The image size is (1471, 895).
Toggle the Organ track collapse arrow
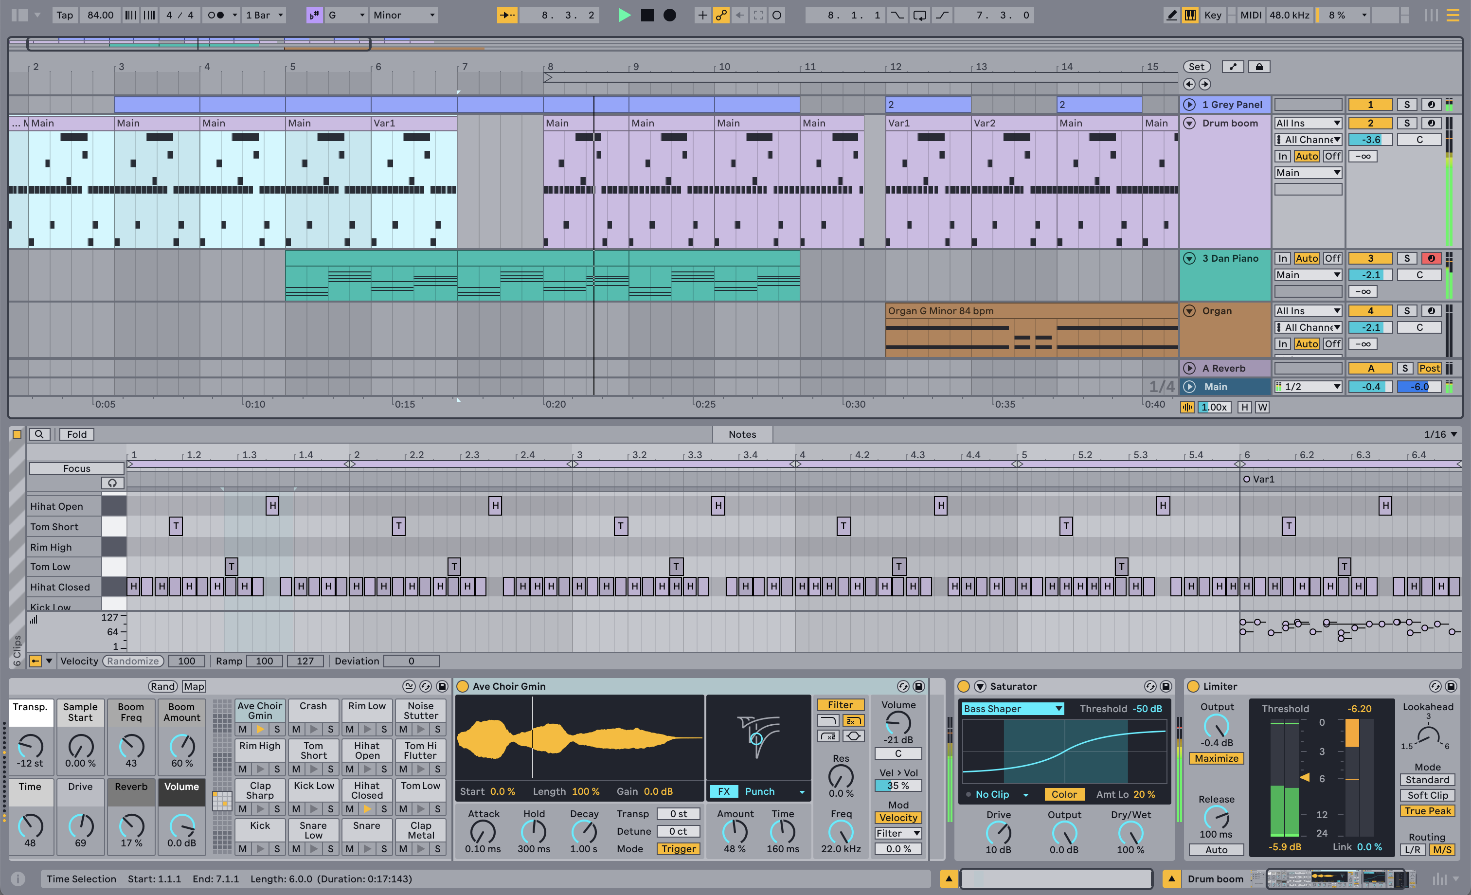point(1188,311)
